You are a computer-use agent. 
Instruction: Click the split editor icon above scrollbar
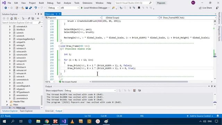tap(215, 21)
